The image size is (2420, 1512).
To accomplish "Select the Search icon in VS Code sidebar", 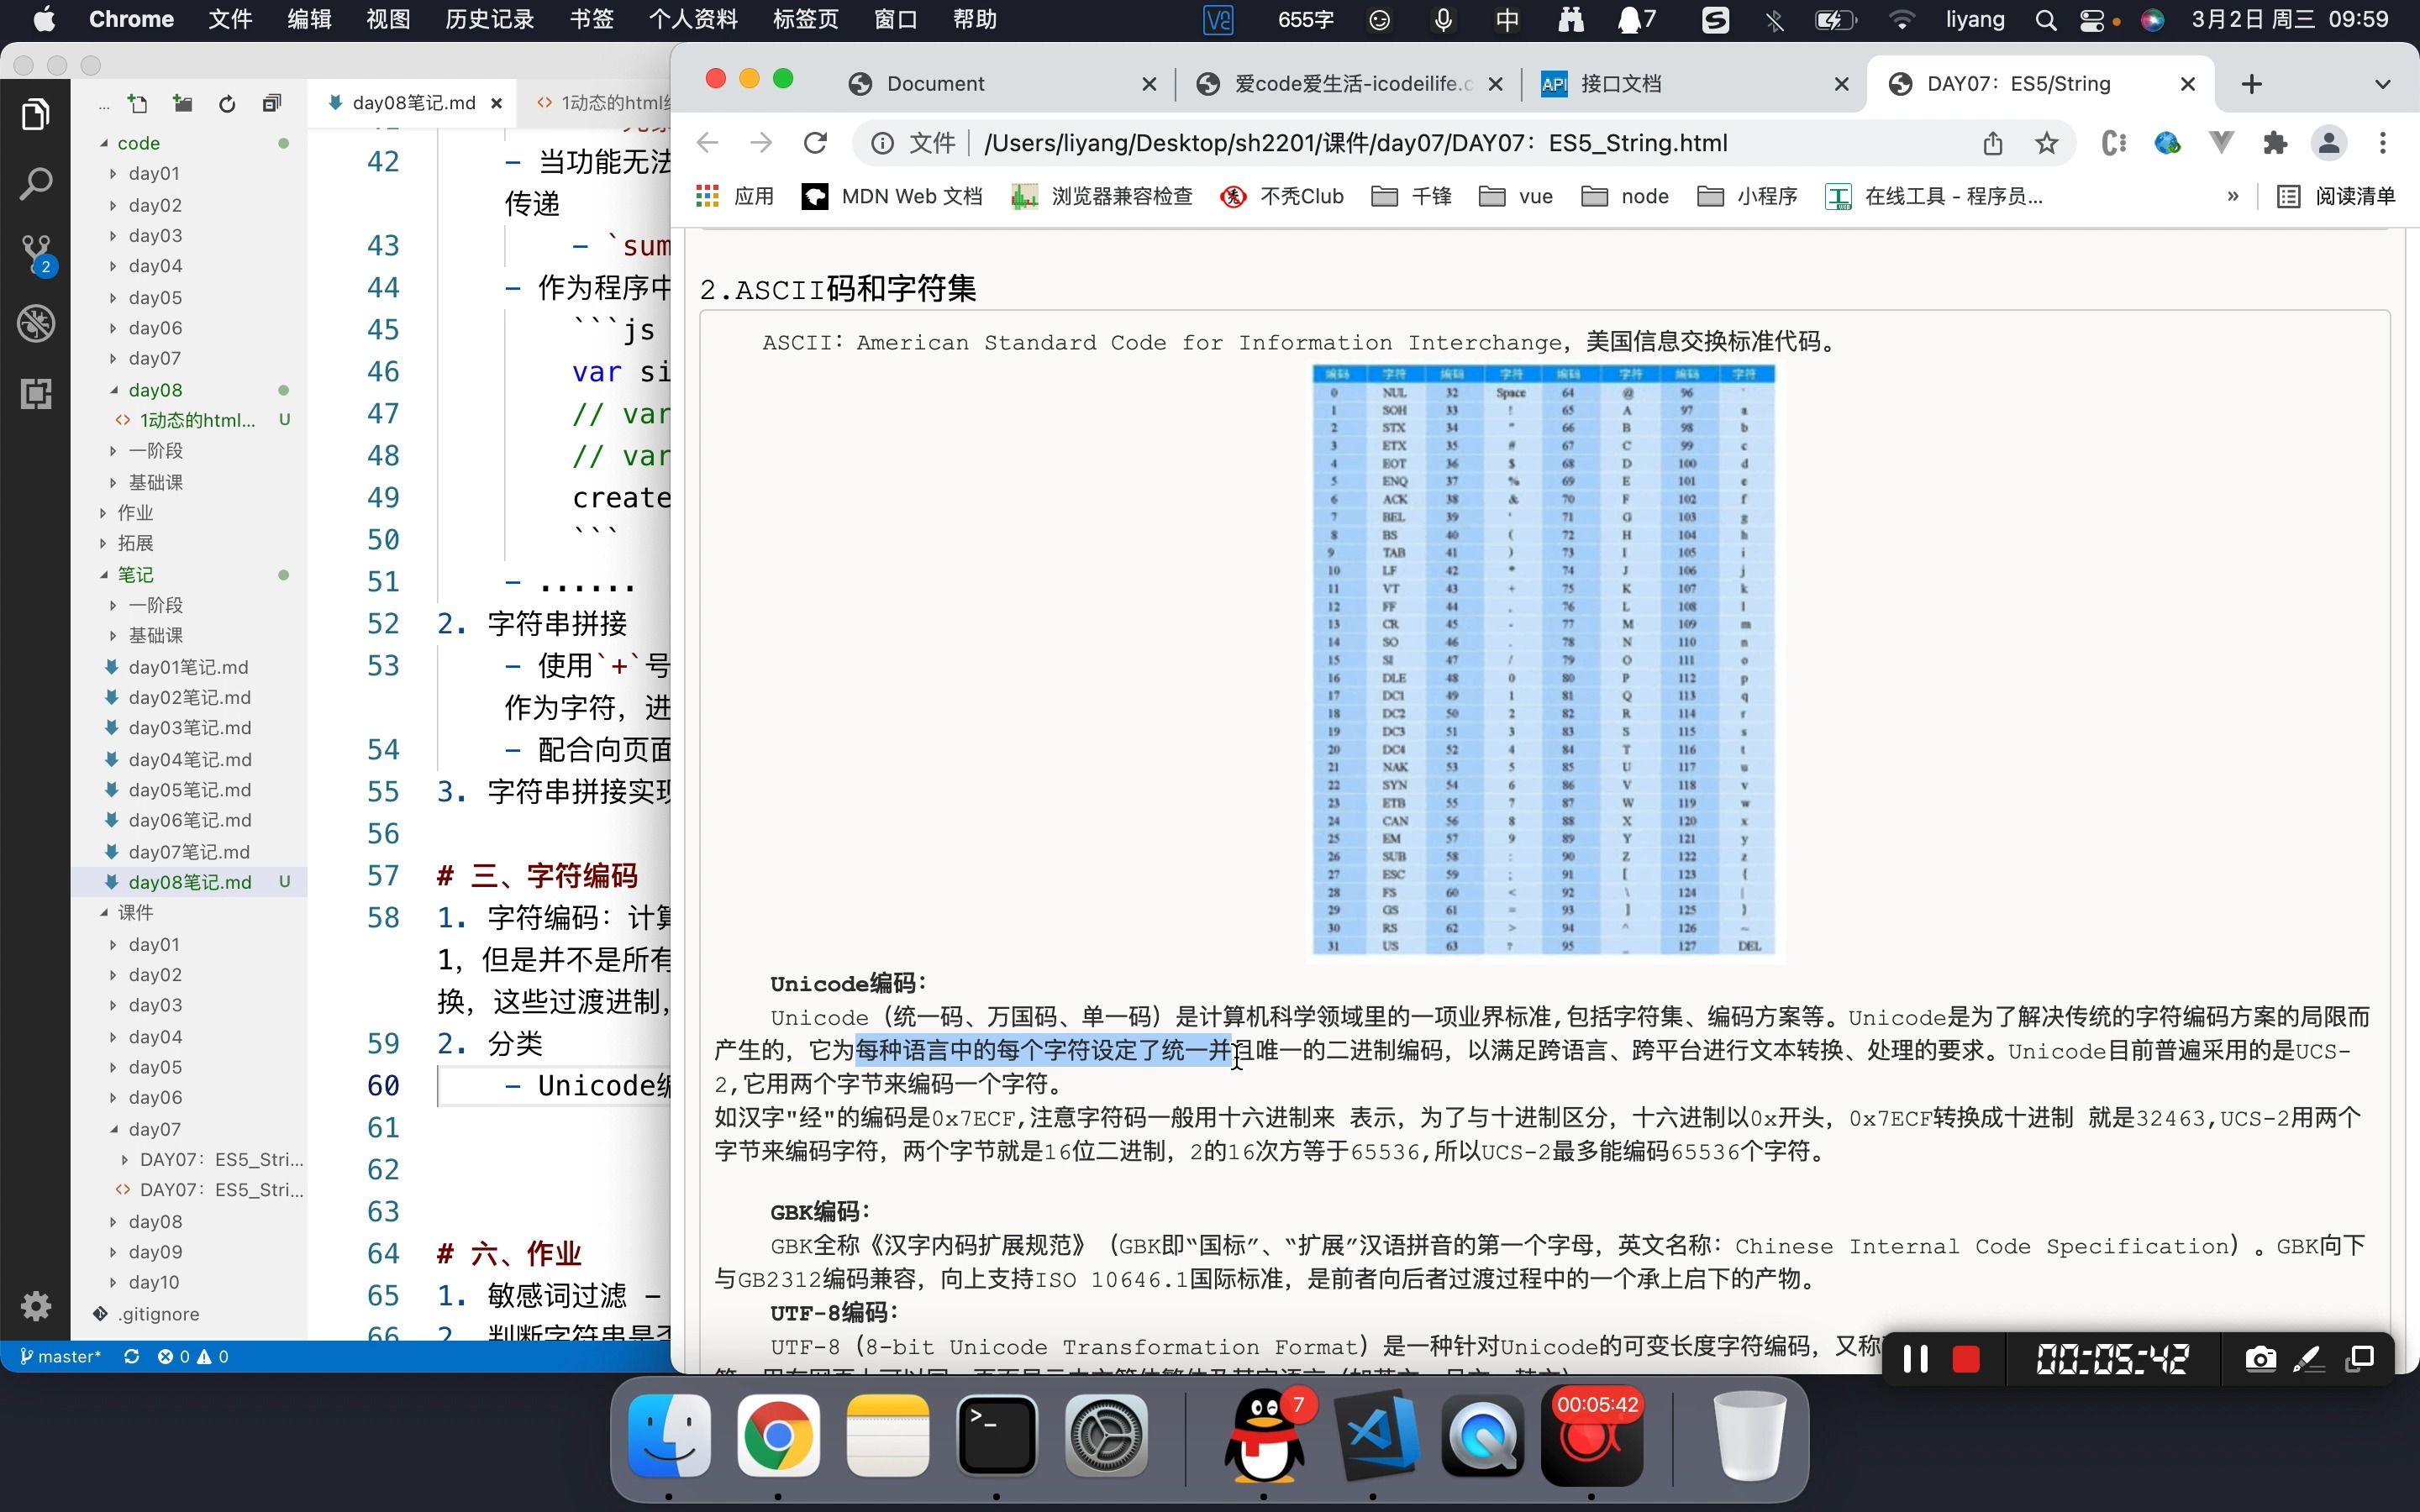I will pyautogui.click(x=36, y=183).
